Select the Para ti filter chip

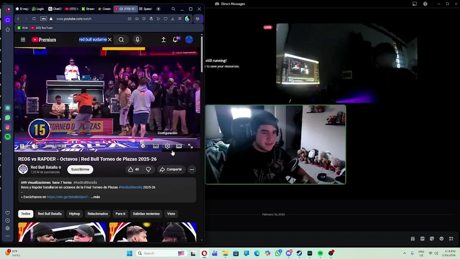pos(120,214)
